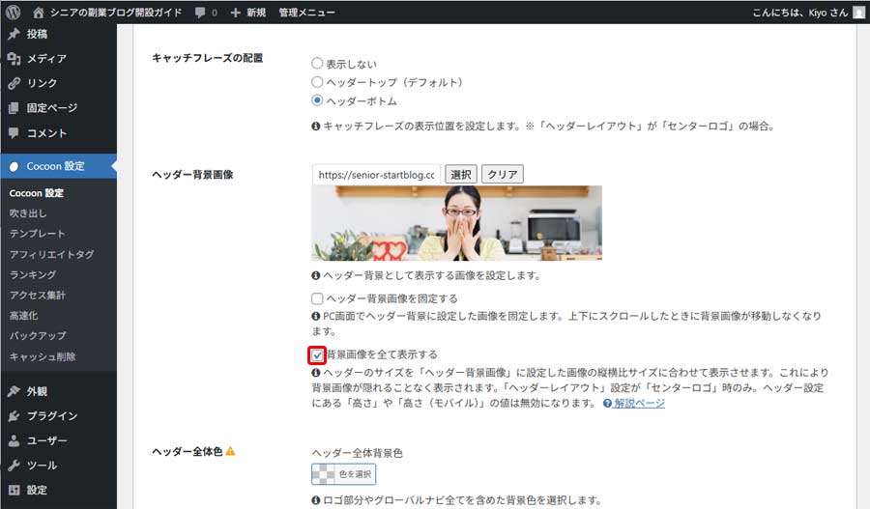Open the 高速化 submenu item
This screenshot has width=870, height=509.
click(23, 316)
